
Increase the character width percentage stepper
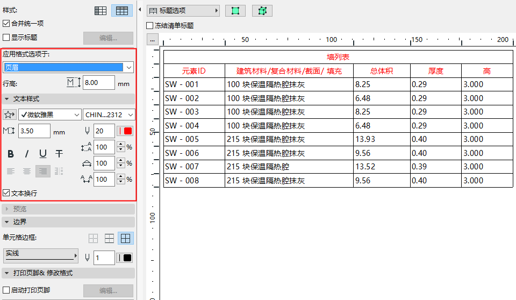coord(121,161)
